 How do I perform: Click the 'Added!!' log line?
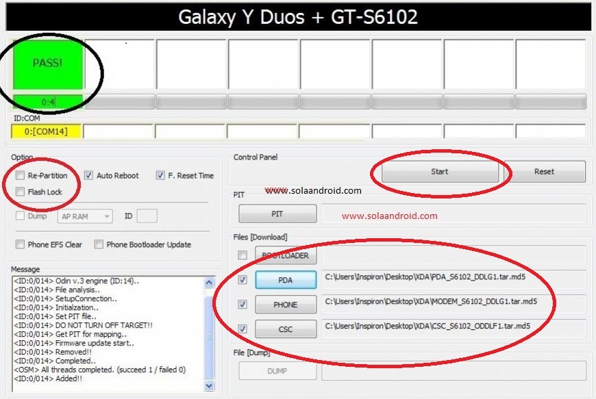(48, 378)
